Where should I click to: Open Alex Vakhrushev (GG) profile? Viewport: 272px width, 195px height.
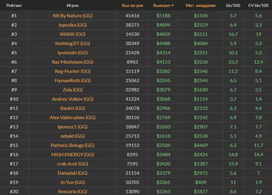click(73, 117)
